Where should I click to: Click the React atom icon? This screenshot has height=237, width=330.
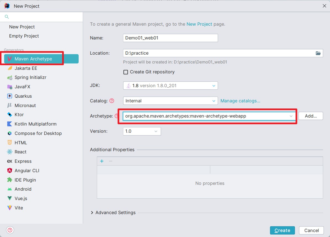[x=10, y=152]
